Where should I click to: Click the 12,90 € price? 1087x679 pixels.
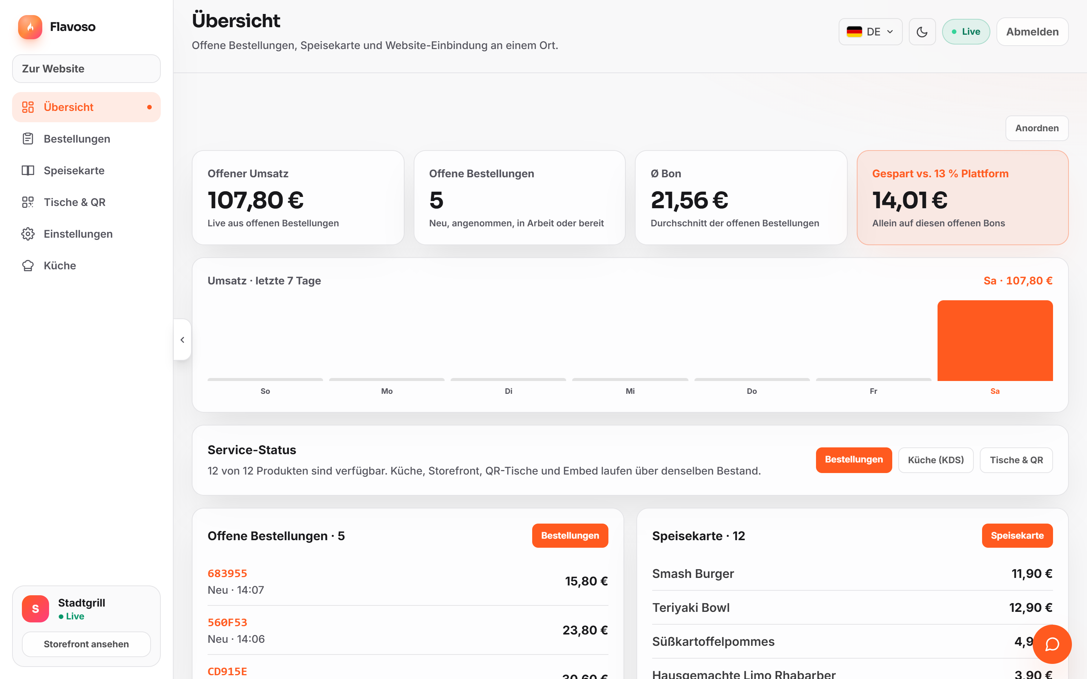1031,608
